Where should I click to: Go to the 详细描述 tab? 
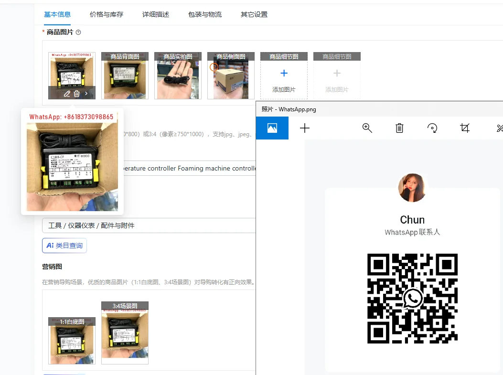(156, 14)
